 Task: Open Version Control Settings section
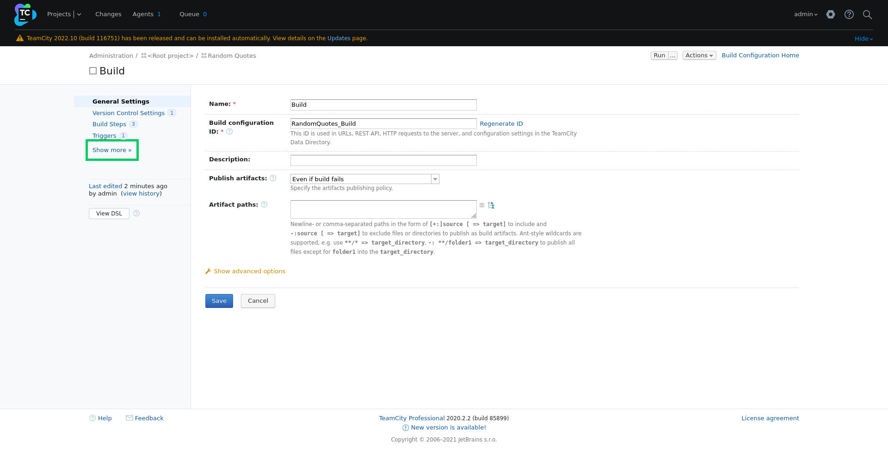point(129,113)
